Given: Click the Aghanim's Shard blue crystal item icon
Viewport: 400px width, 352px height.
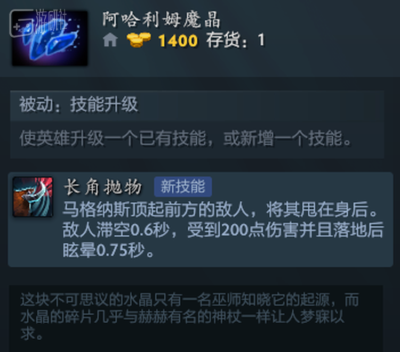Looking at the screenshot, I should pyautogui.click(x=50, y=38).
